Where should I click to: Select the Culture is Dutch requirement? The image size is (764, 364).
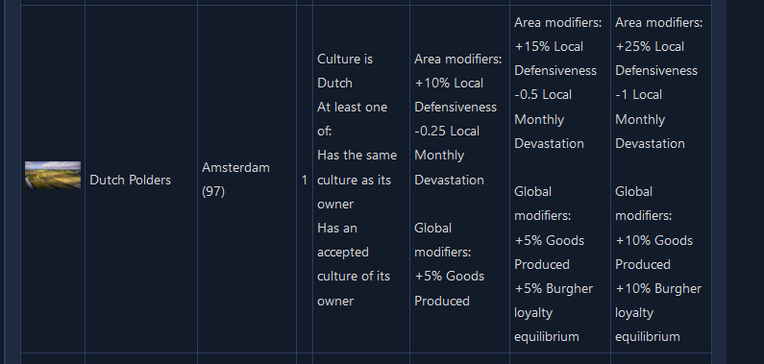click(x=345, y=71)
